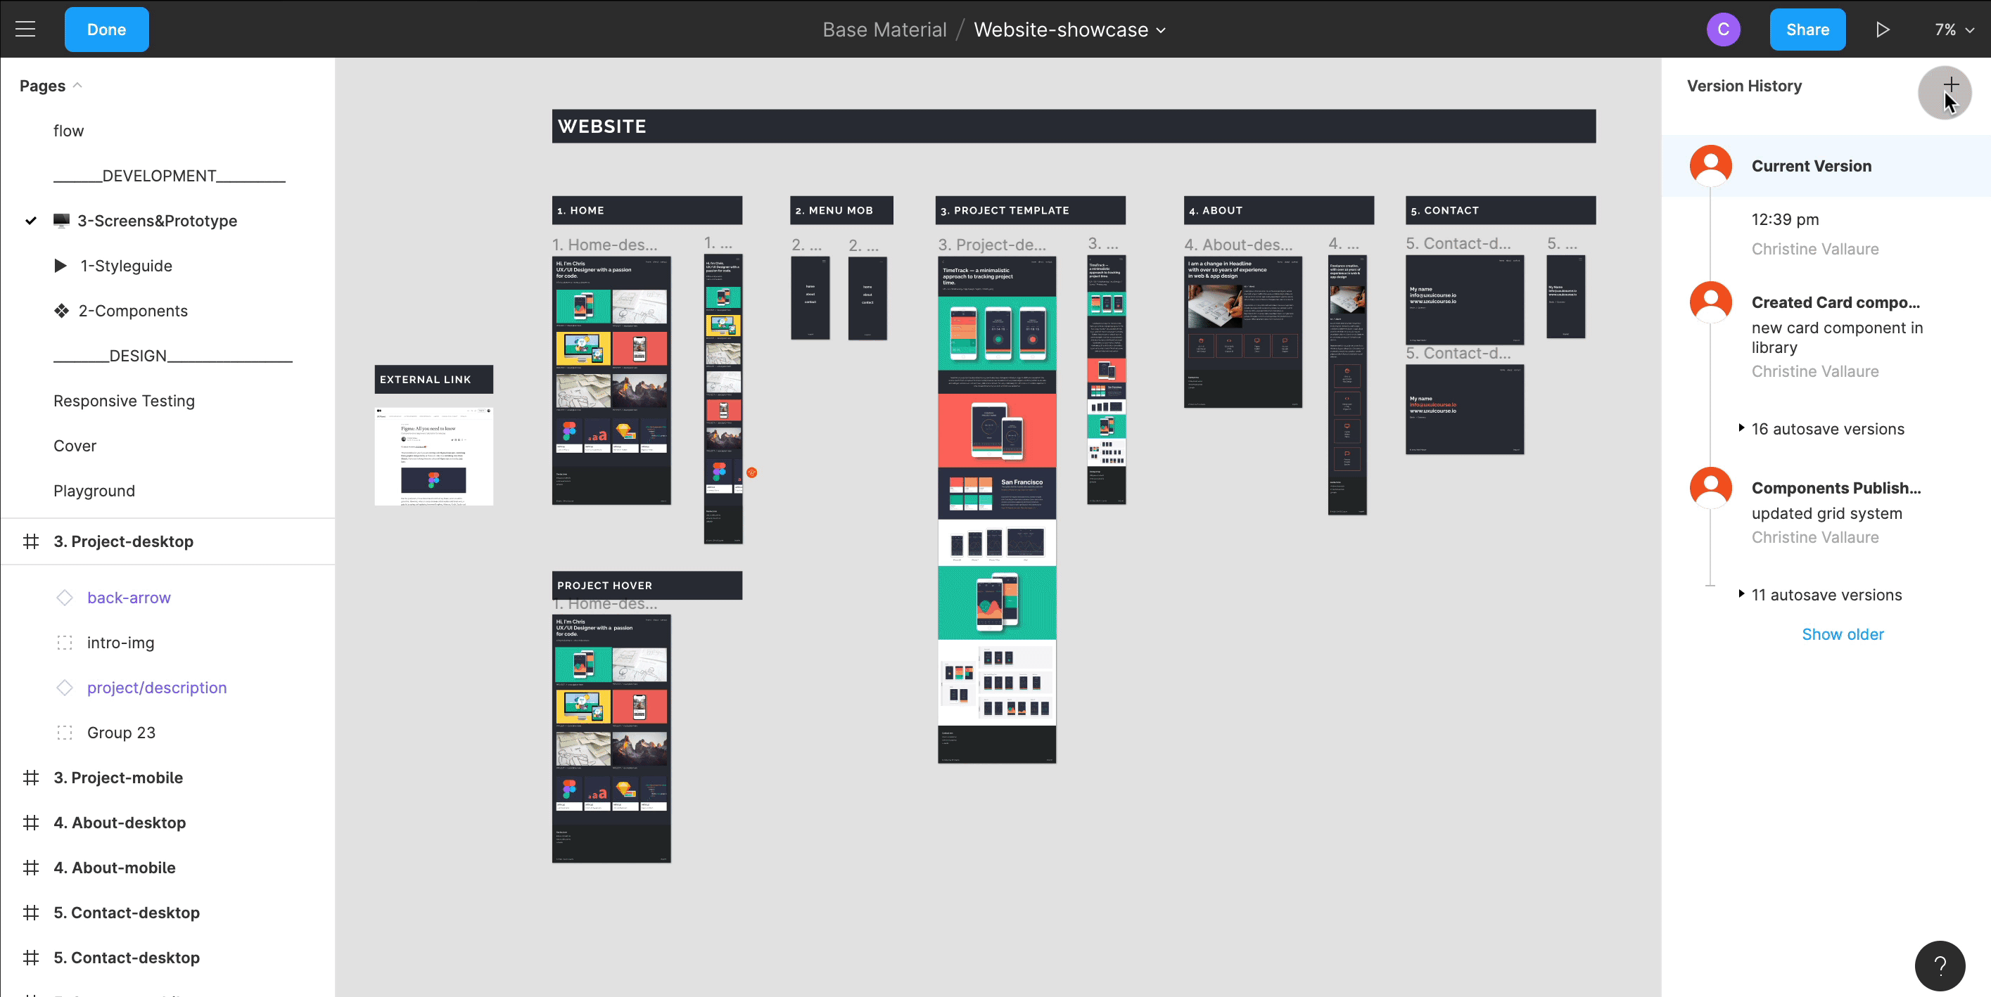Click Show older version history link

pos(1843,633)
